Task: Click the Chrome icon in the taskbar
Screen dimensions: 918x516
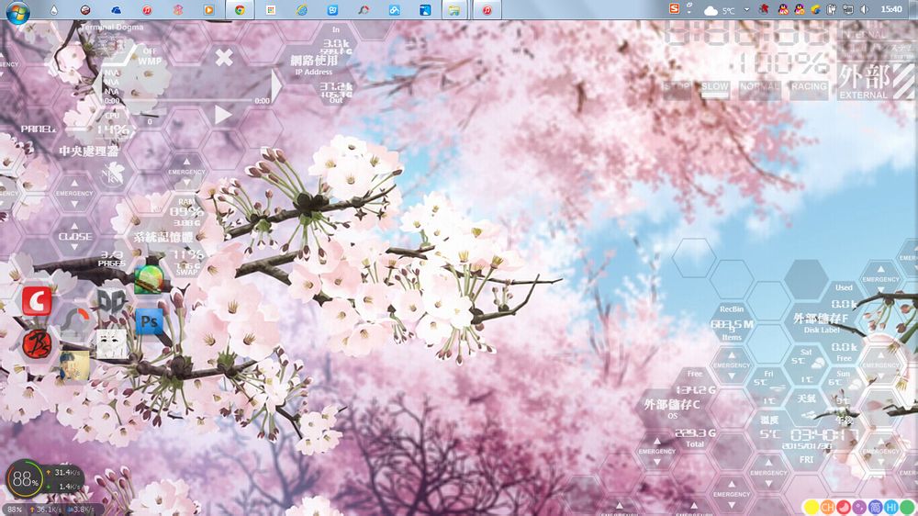Action: click(x=240, y=10)
